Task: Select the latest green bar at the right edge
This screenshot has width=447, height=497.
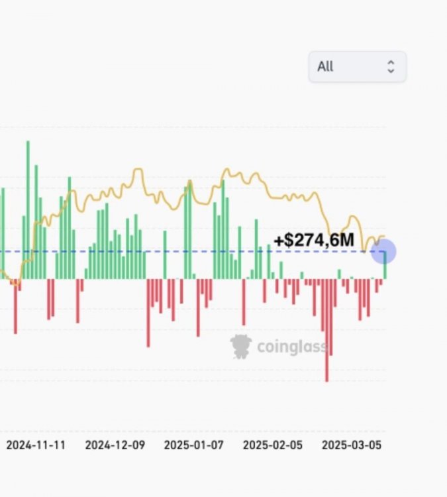Action: 385,265
